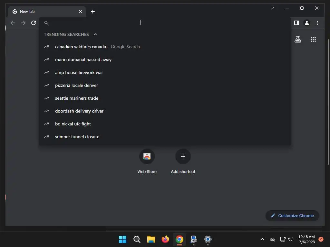Viewport: 330px width, 247px height.
Task: Open a new tab with the plus icon
Action: tap(93, 12)
